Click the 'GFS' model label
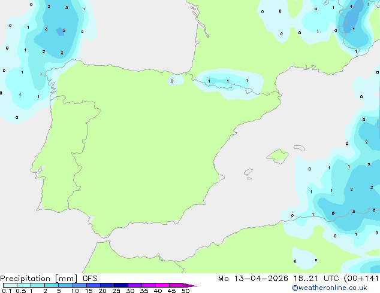Screen dimensions: 380x293 [90, 279]
